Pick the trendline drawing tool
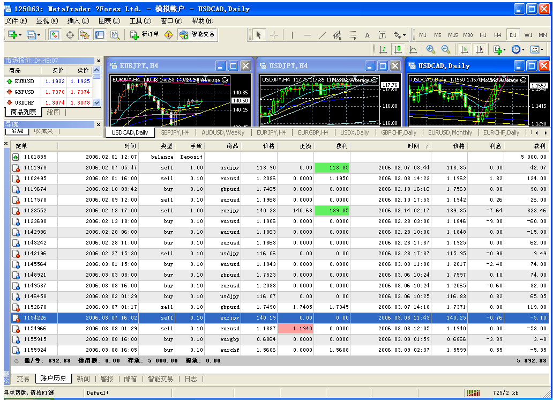 point(322,35)
